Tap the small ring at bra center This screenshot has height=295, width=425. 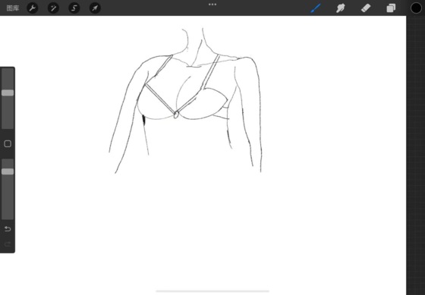point(176,115)
